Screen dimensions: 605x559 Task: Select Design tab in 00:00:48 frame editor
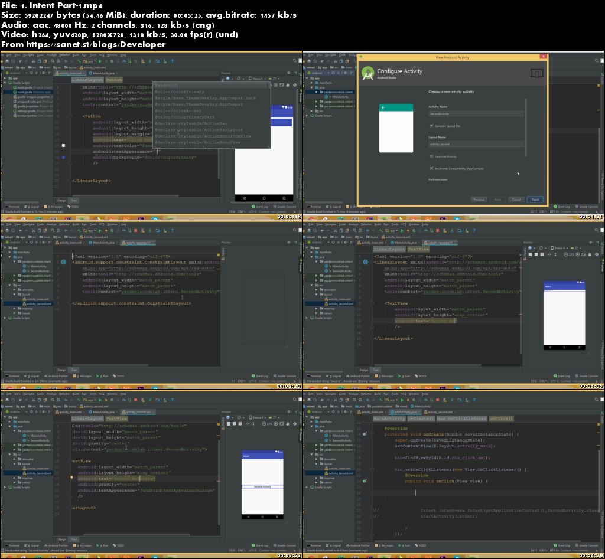pos(61,201)
